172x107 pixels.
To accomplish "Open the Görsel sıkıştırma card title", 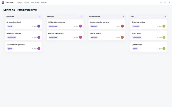I will 56,33.
